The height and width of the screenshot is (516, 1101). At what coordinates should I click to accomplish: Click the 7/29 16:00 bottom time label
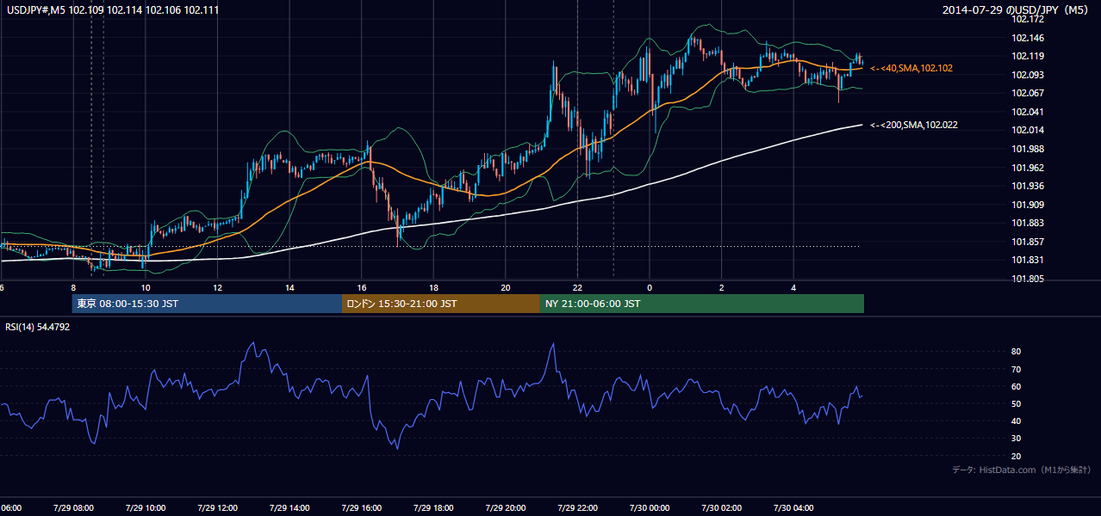point(361,508)
